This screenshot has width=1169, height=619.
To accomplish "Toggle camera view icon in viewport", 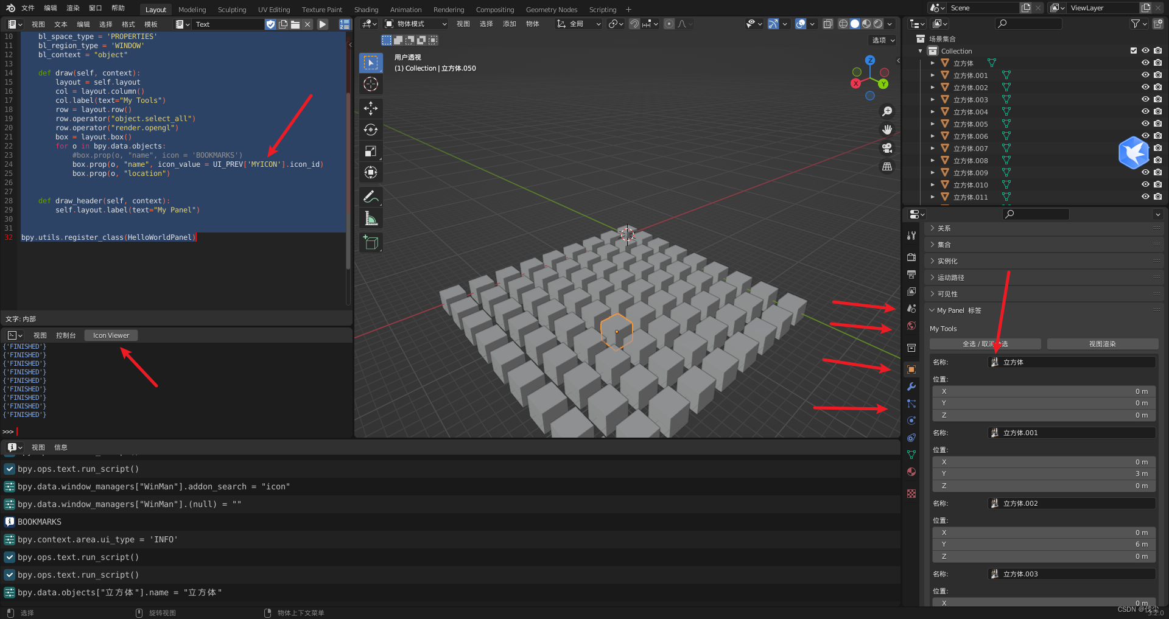I will pos(887,148).
